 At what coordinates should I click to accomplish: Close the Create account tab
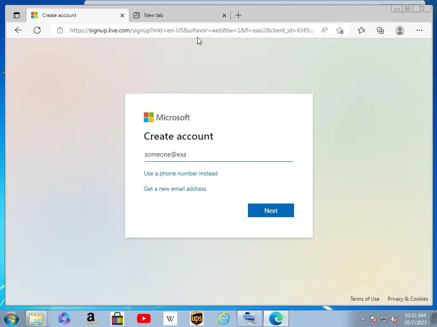point(122,16)
